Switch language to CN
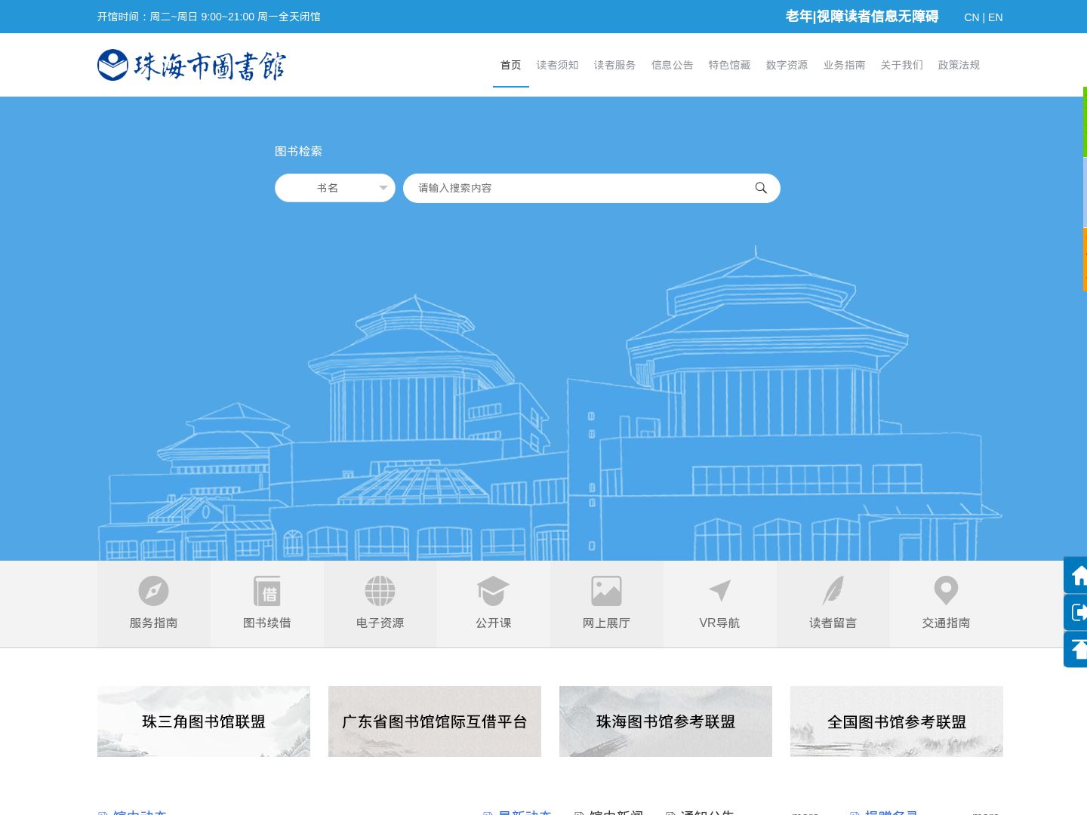This screenshot has height=815, width=1087. coord(972,17)
